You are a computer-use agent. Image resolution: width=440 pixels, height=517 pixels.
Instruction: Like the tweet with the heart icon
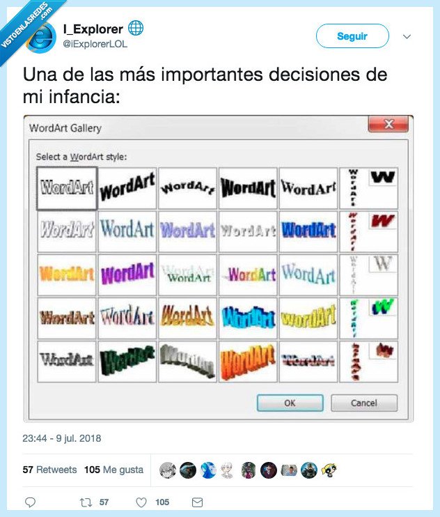141,502
